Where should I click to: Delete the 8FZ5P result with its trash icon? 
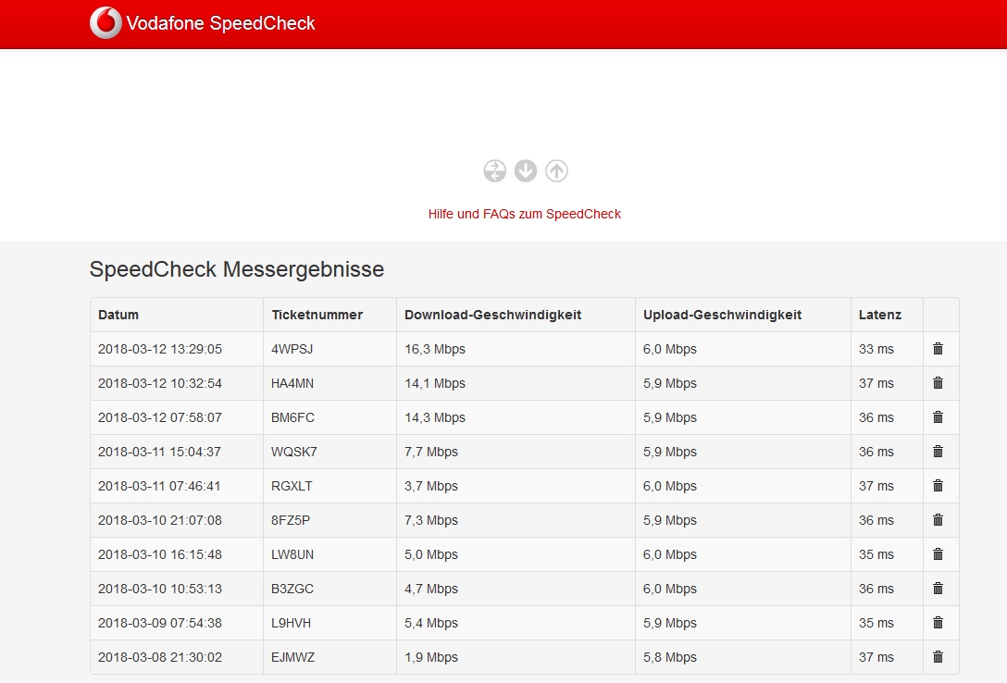tap(938, 520)
